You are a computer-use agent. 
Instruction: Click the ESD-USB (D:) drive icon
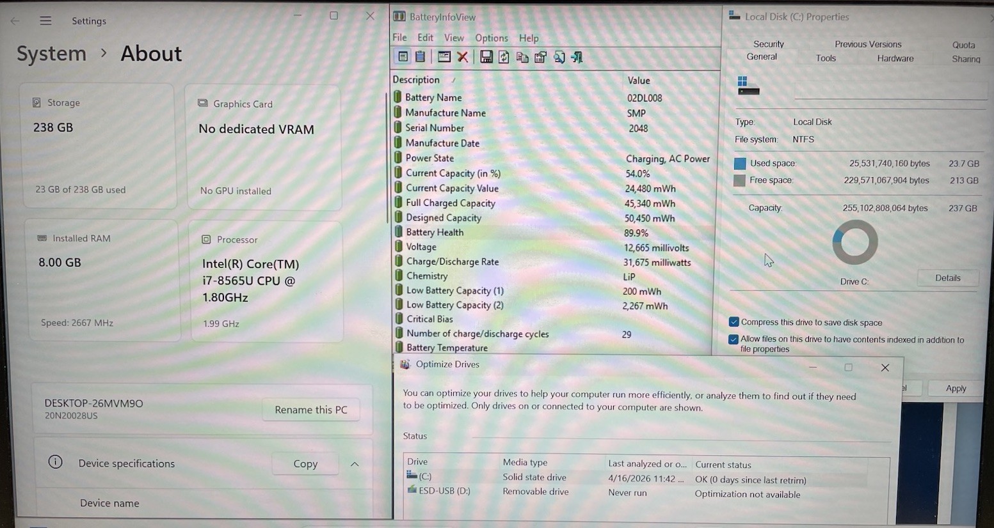click(x=412, y=490)
